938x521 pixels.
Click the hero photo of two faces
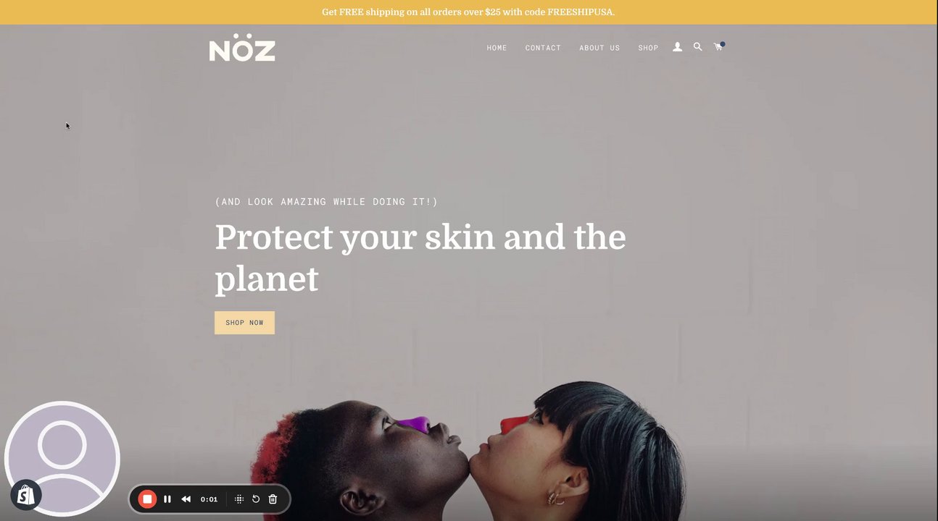[x=468, y=450]
